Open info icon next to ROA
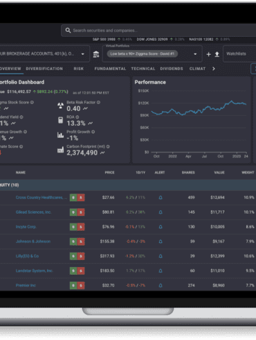The image size is (256, 340). (x=77, y=117)
